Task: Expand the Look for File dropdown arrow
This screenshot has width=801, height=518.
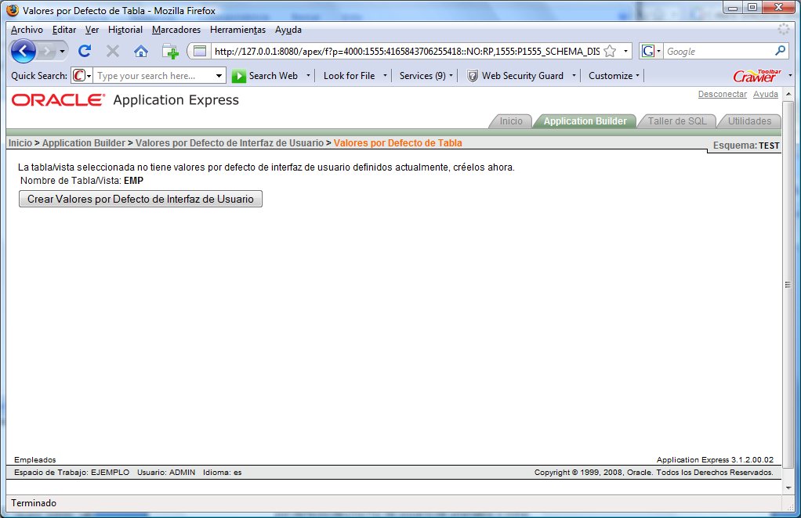Action: (385, 75)
